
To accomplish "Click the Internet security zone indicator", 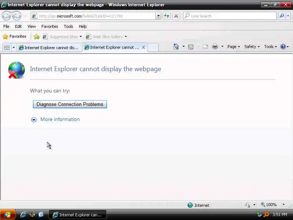I will (198, 205).
